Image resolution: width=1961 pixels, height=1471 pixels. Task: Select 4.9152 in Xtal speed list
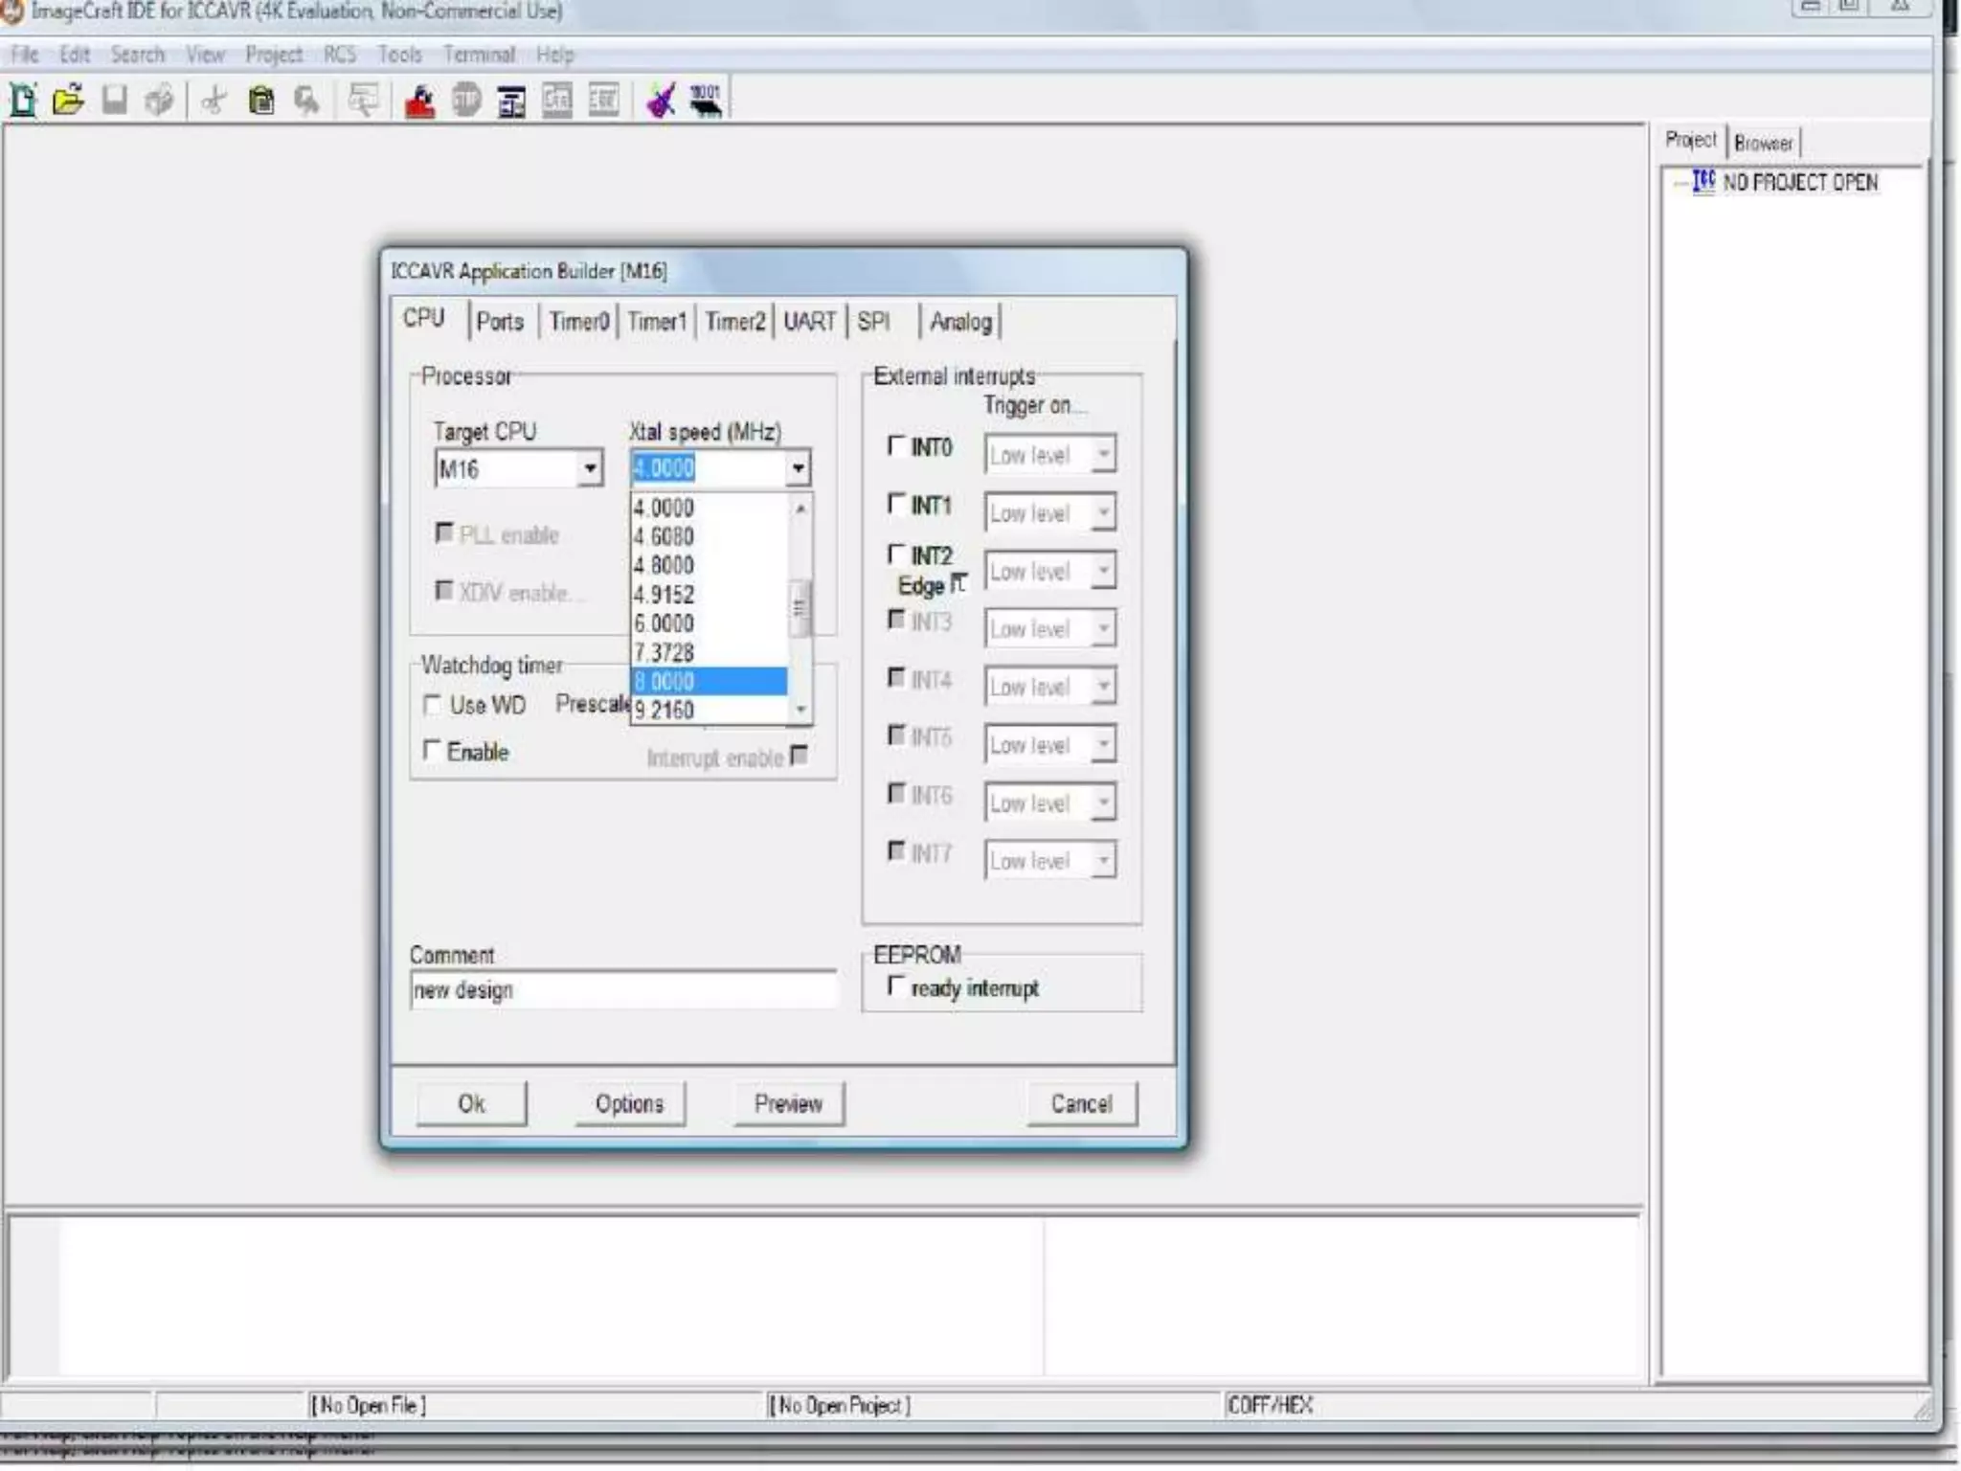pos(710,594)
